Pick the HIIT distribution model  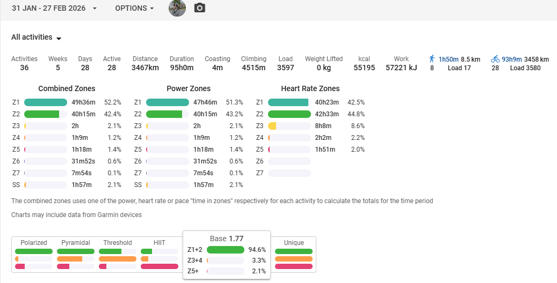point(160,255)
